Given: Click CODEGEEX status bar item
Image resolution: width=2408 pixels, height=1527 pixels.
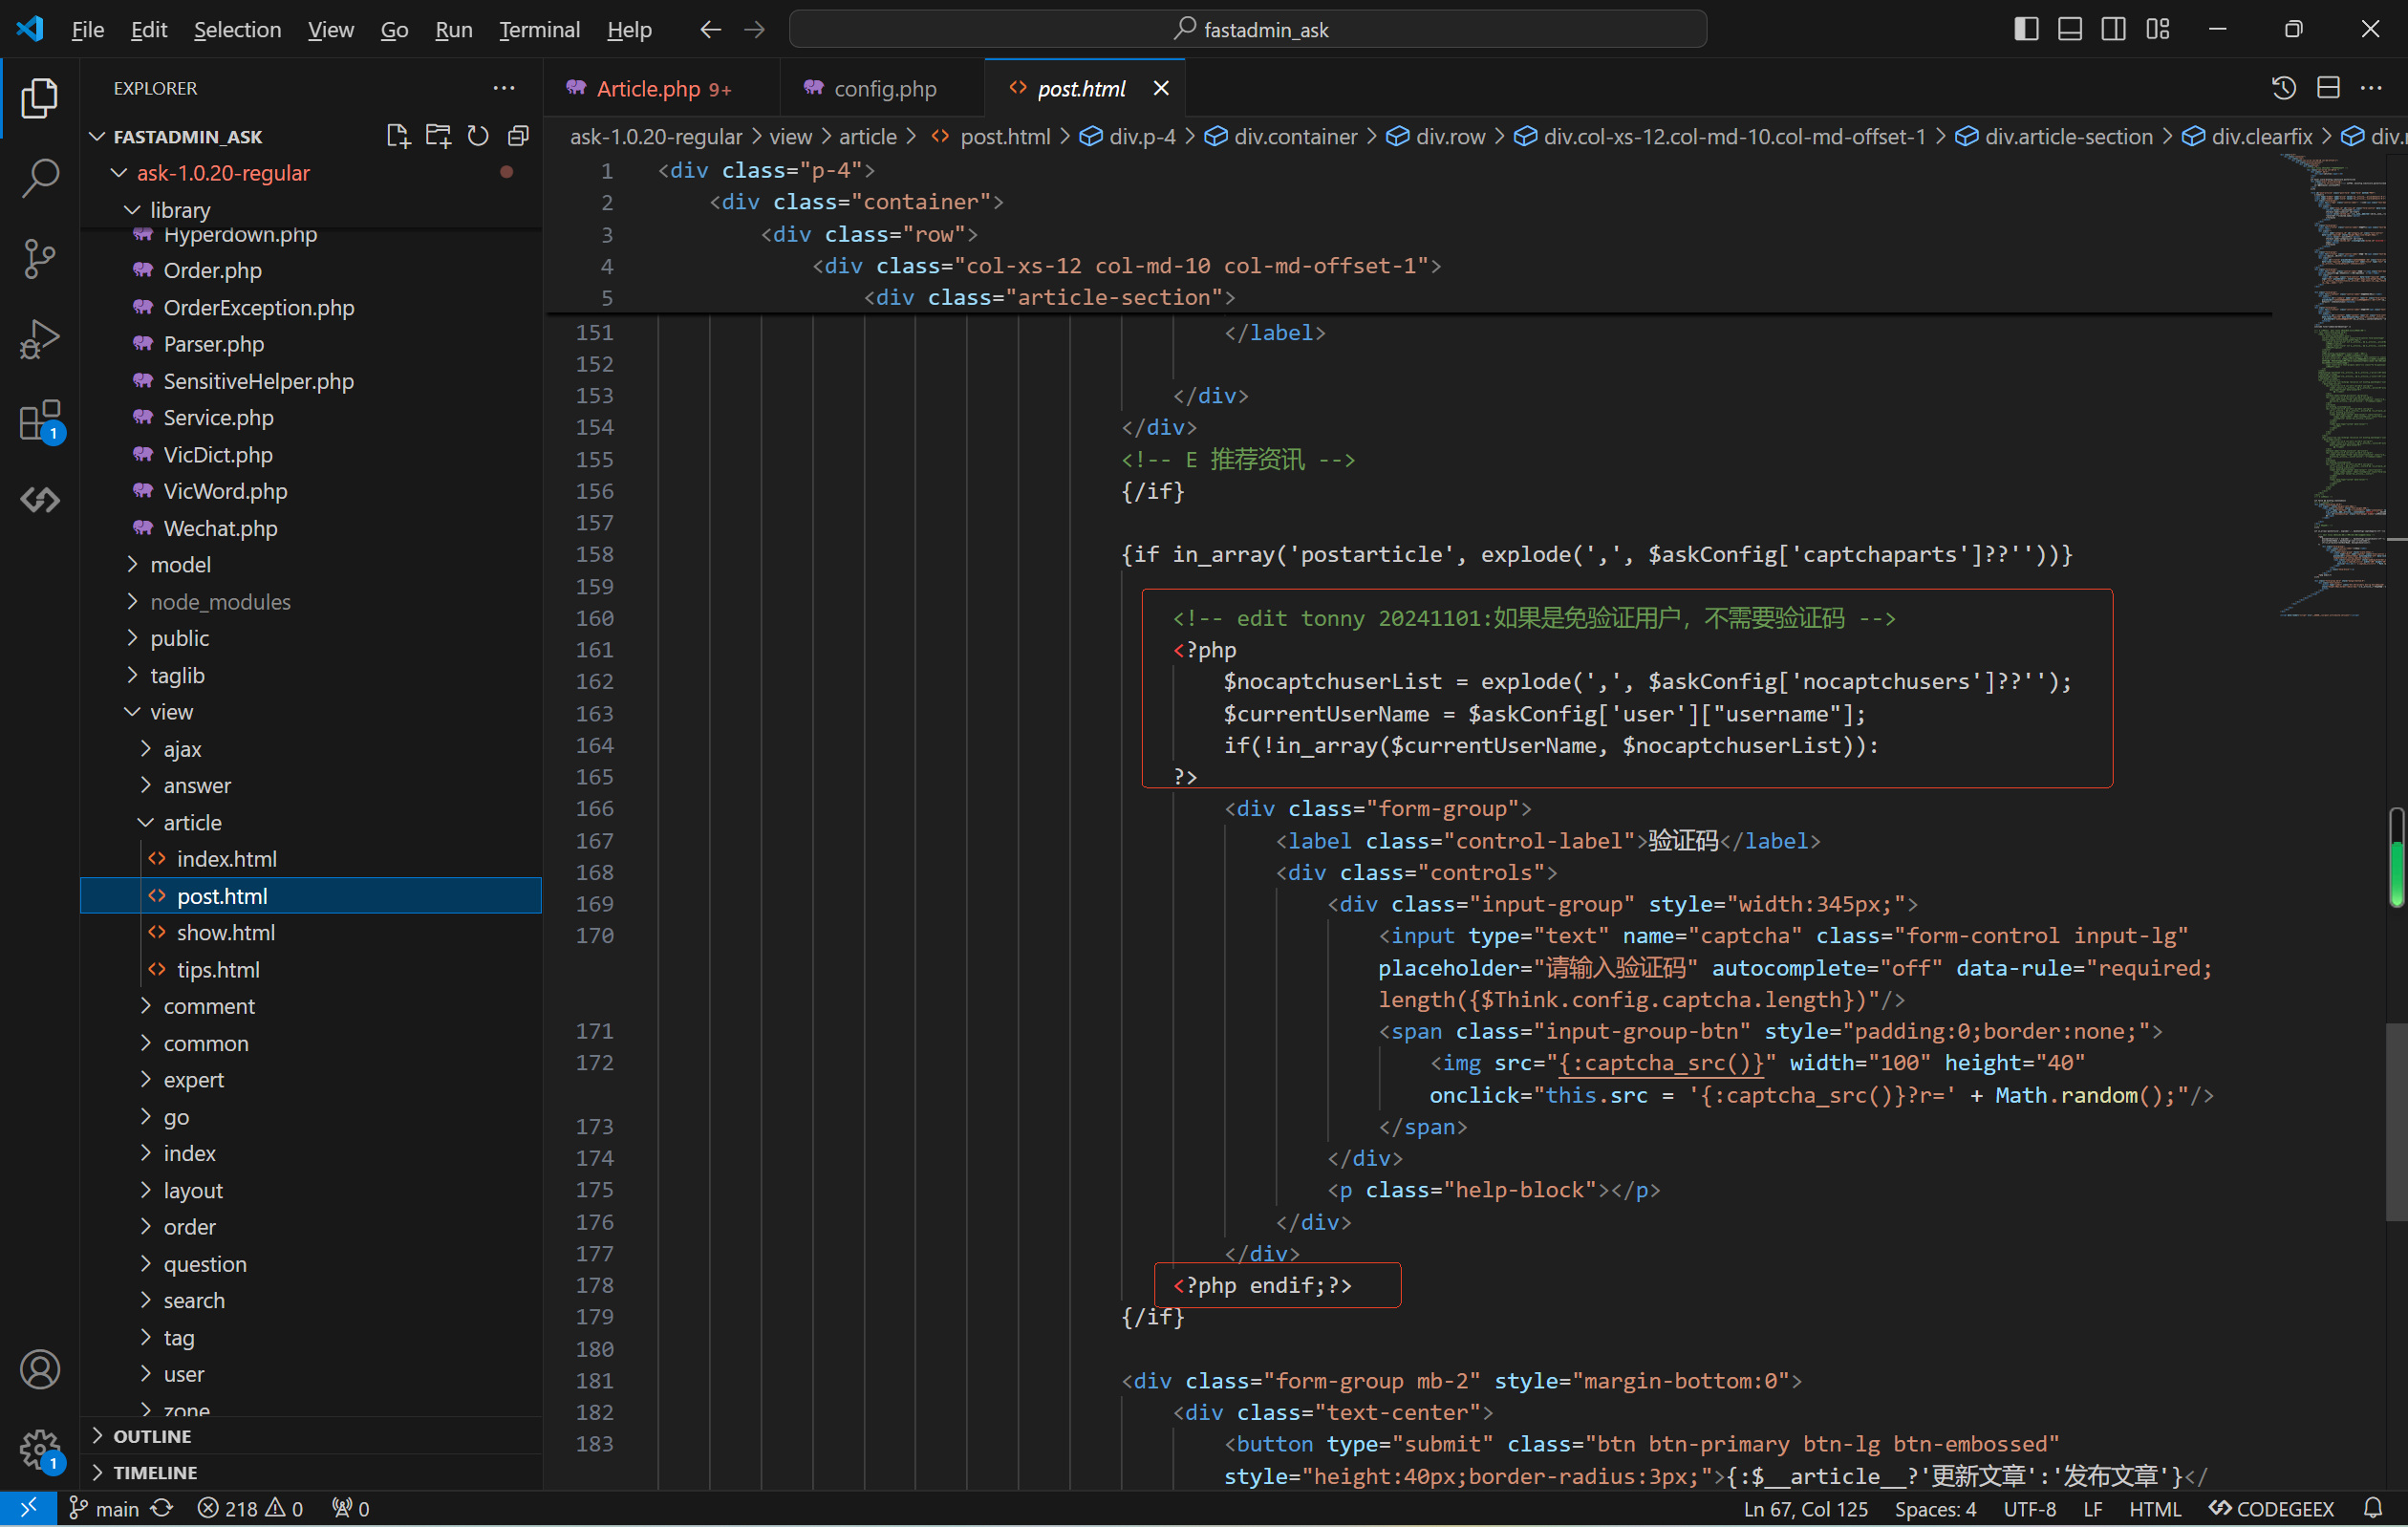Looking at the screenshot, I should coord(2271,1509).
